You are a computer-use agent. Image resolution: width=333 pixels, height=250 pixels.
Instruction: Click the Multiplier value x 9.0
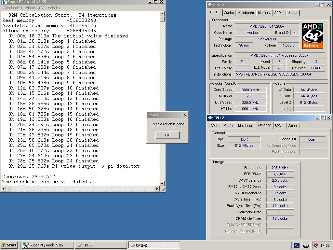pos(250,96)
